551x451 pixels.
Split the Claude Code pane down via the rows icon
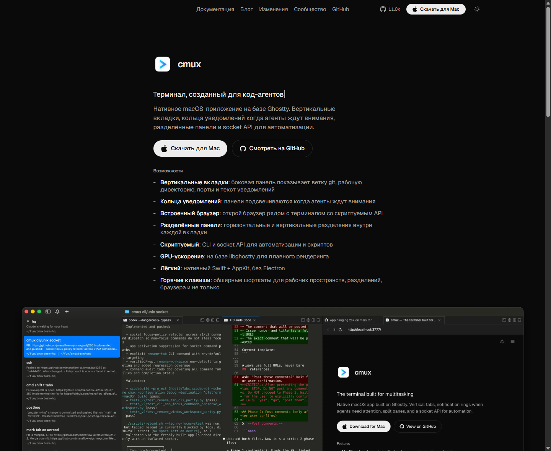[318, 320]
